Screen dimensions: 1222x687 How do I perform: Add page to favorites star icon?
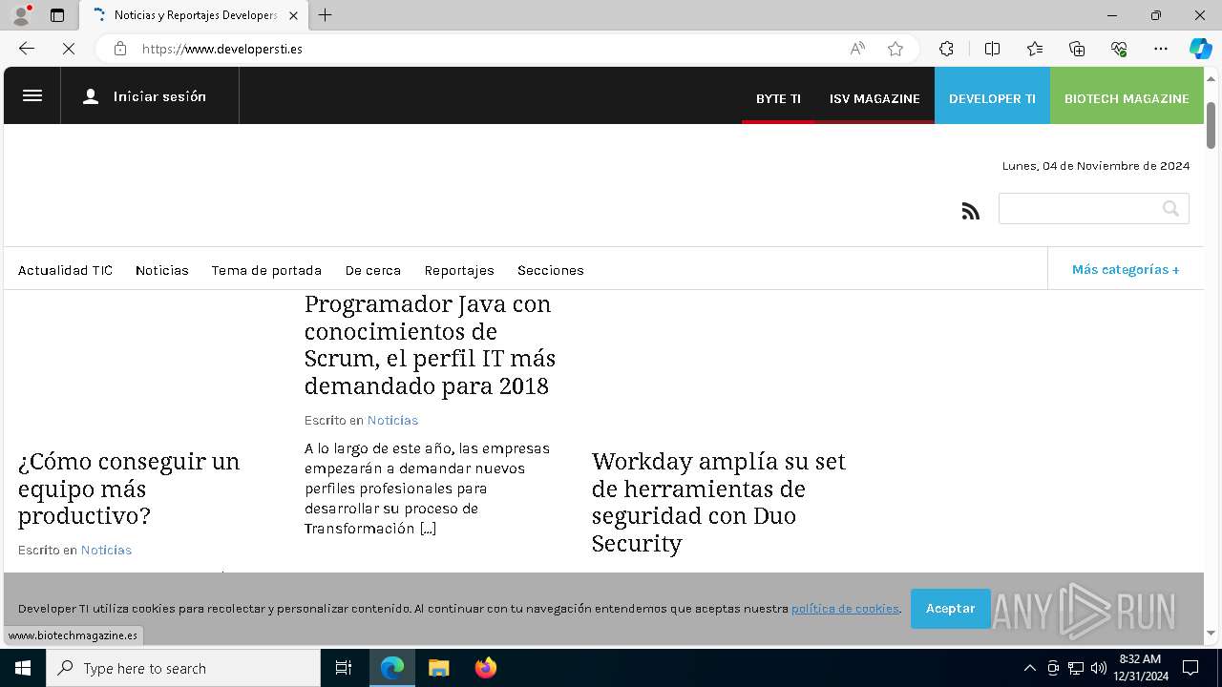coord(895,49)
